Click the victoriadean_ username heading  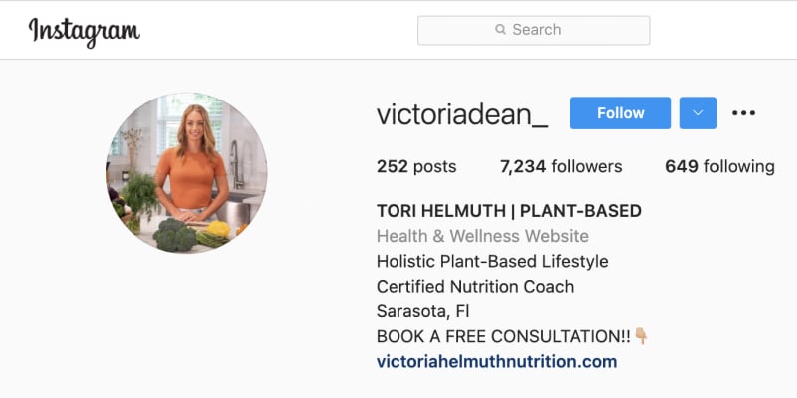[x=462, y=114]
